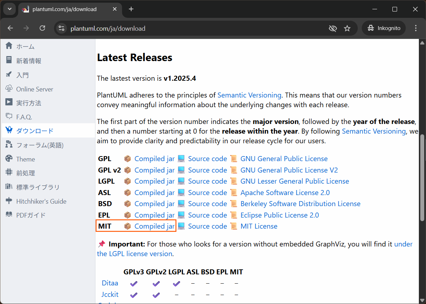Download BSD Compiled jar
The height and width of the screenshot is (304, 426).
[x=155, y=204]
